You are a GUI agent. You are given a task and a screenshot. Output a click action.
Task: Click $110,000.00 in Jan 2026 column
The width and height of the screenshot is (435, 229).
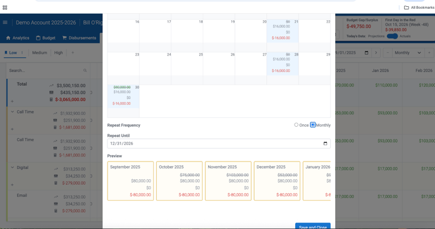click(x=386, y=85)
